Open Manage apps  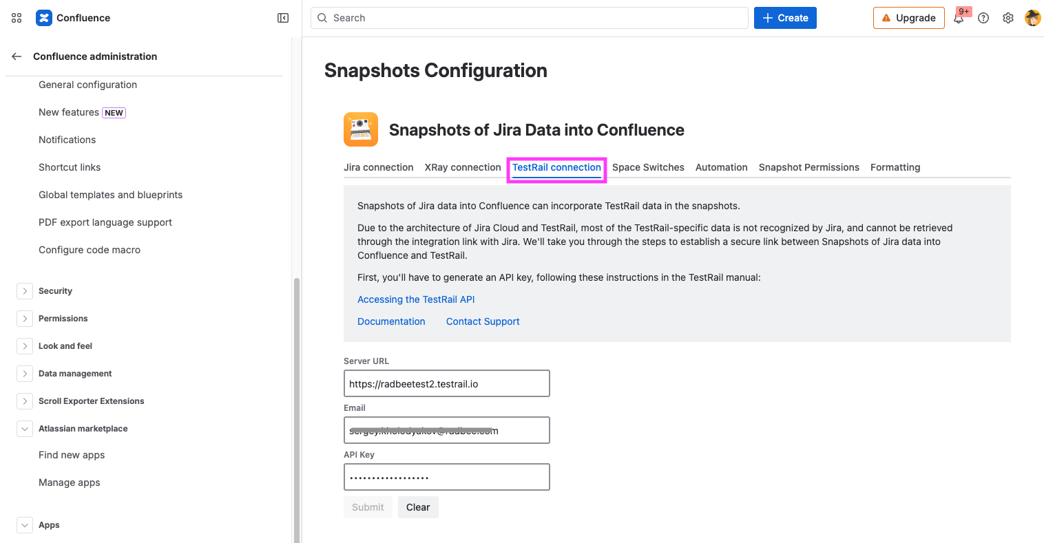pyautogui.click(x=70, y=482)
